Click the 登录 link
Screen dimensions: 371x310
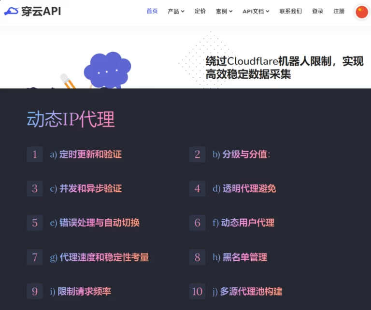tap(317, 11)
